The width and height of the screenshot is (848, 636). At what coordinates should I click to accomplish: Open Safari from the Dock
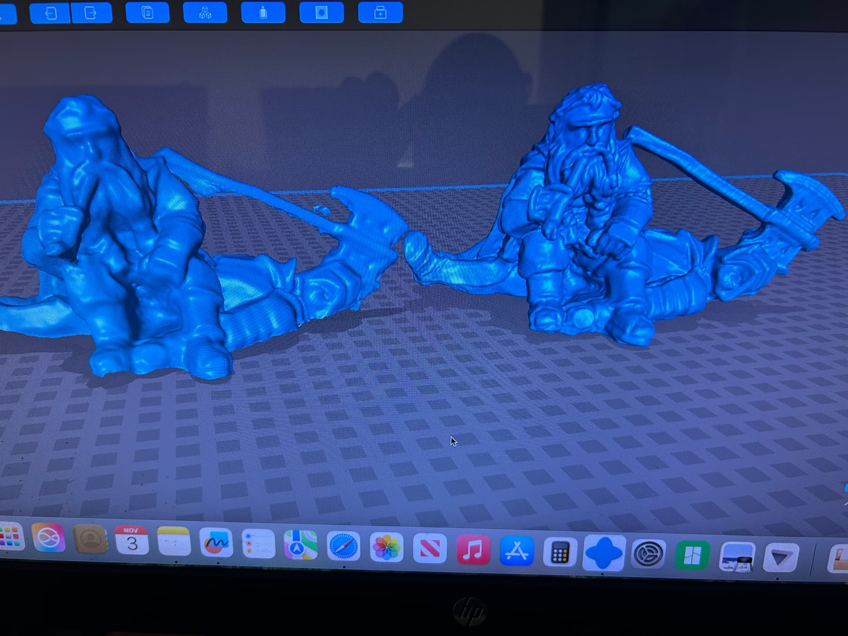point(343,547)
